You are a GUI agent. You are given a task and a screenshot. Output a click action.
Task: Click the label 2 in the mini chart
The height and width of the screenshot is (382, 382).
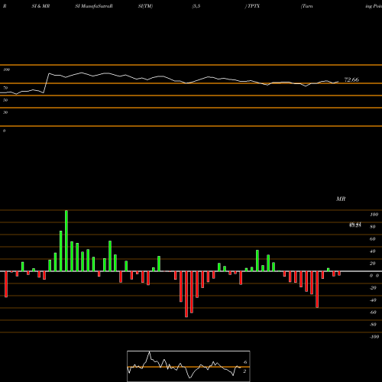(244, 371)
